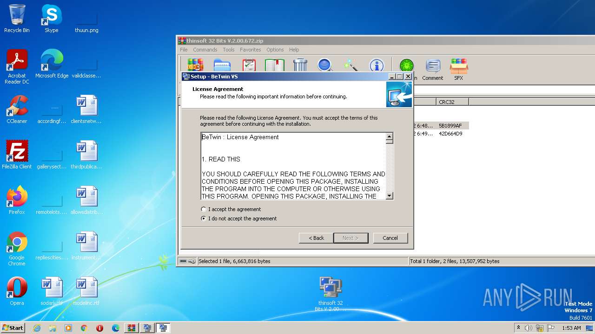595x334 pixels.
Task: Open Acrobat Reader DC desktop icon
Action: [17, 67]
